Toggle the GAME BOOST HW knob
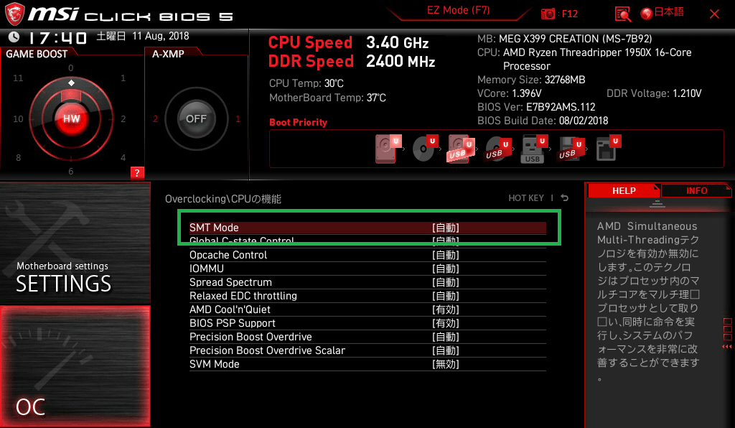The image size is (735, 428). pyautogui.click(x=71, y=118)
